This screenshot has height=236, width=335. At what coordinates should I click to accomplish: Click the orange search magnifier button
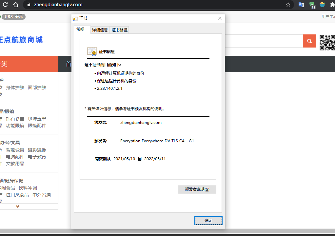tap(309, 41)
